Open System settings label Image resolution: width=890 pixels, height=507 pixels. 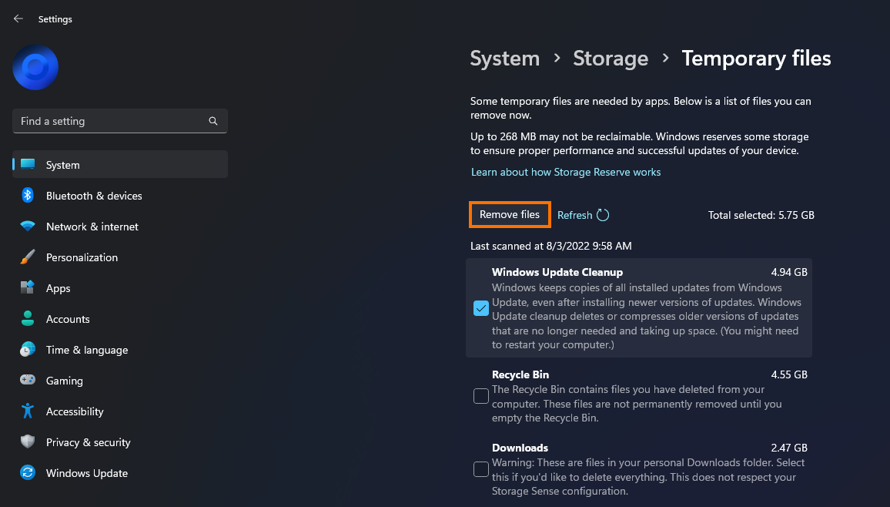63,165
